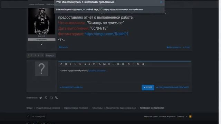Click the width toggle icon in footer
221x124 pixels.
pyautogui.click(x=28, y=116)
